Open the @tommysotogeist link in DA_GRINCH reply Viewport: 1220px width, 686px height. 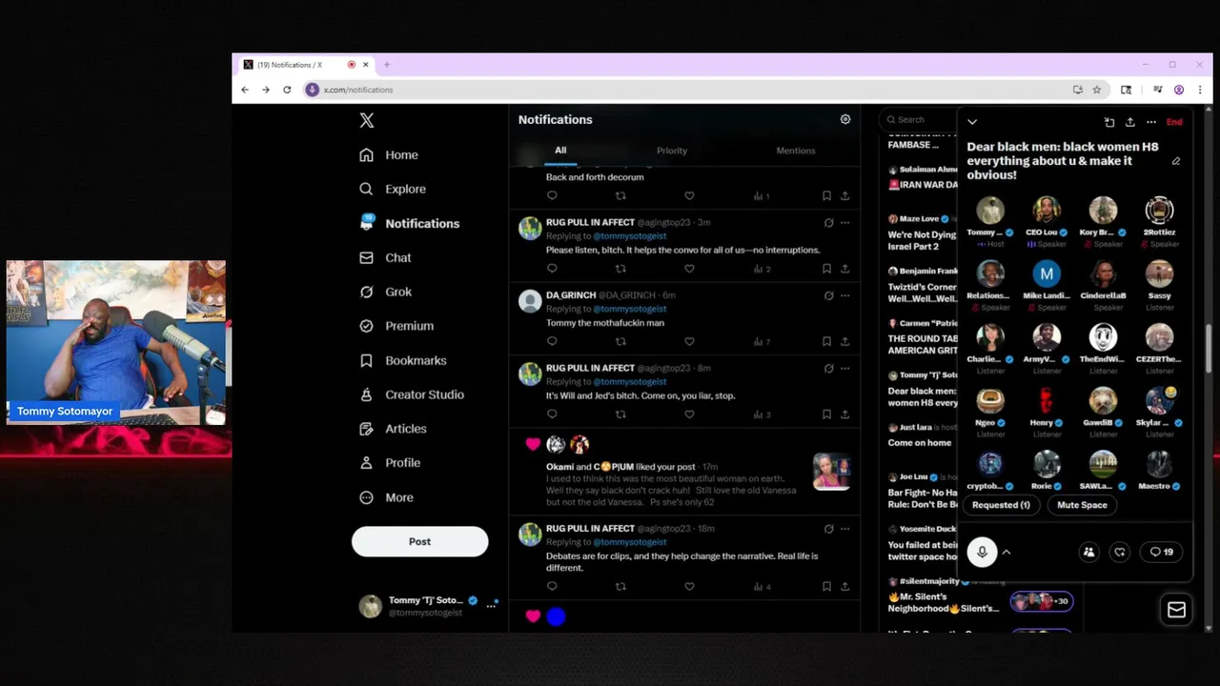pyautogui.click(x=630, y=309)
